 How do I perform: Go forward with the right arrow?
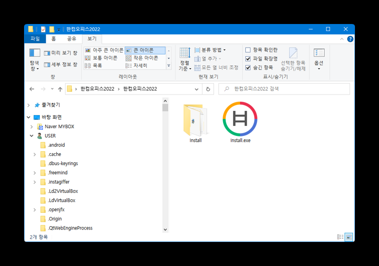(43, 89)
